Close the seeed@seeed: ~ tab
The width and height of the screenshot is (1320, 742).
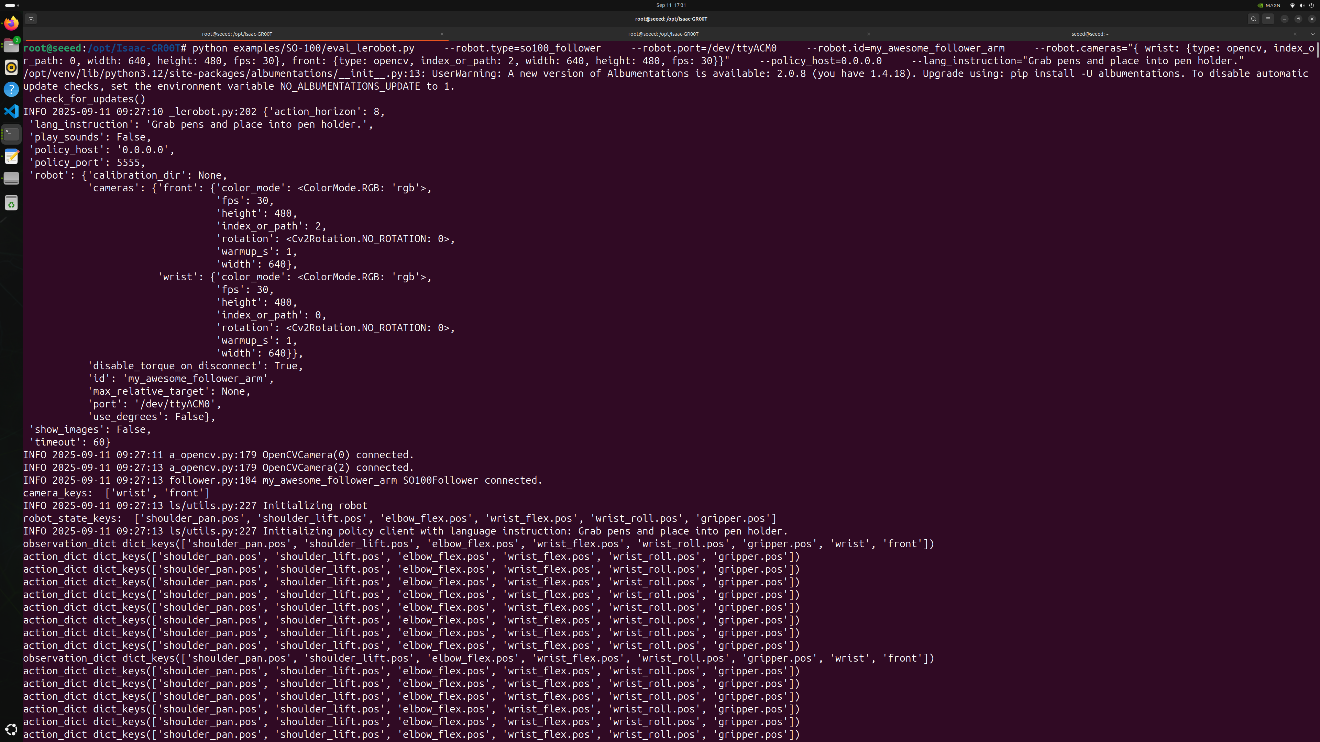[1295, 34]
